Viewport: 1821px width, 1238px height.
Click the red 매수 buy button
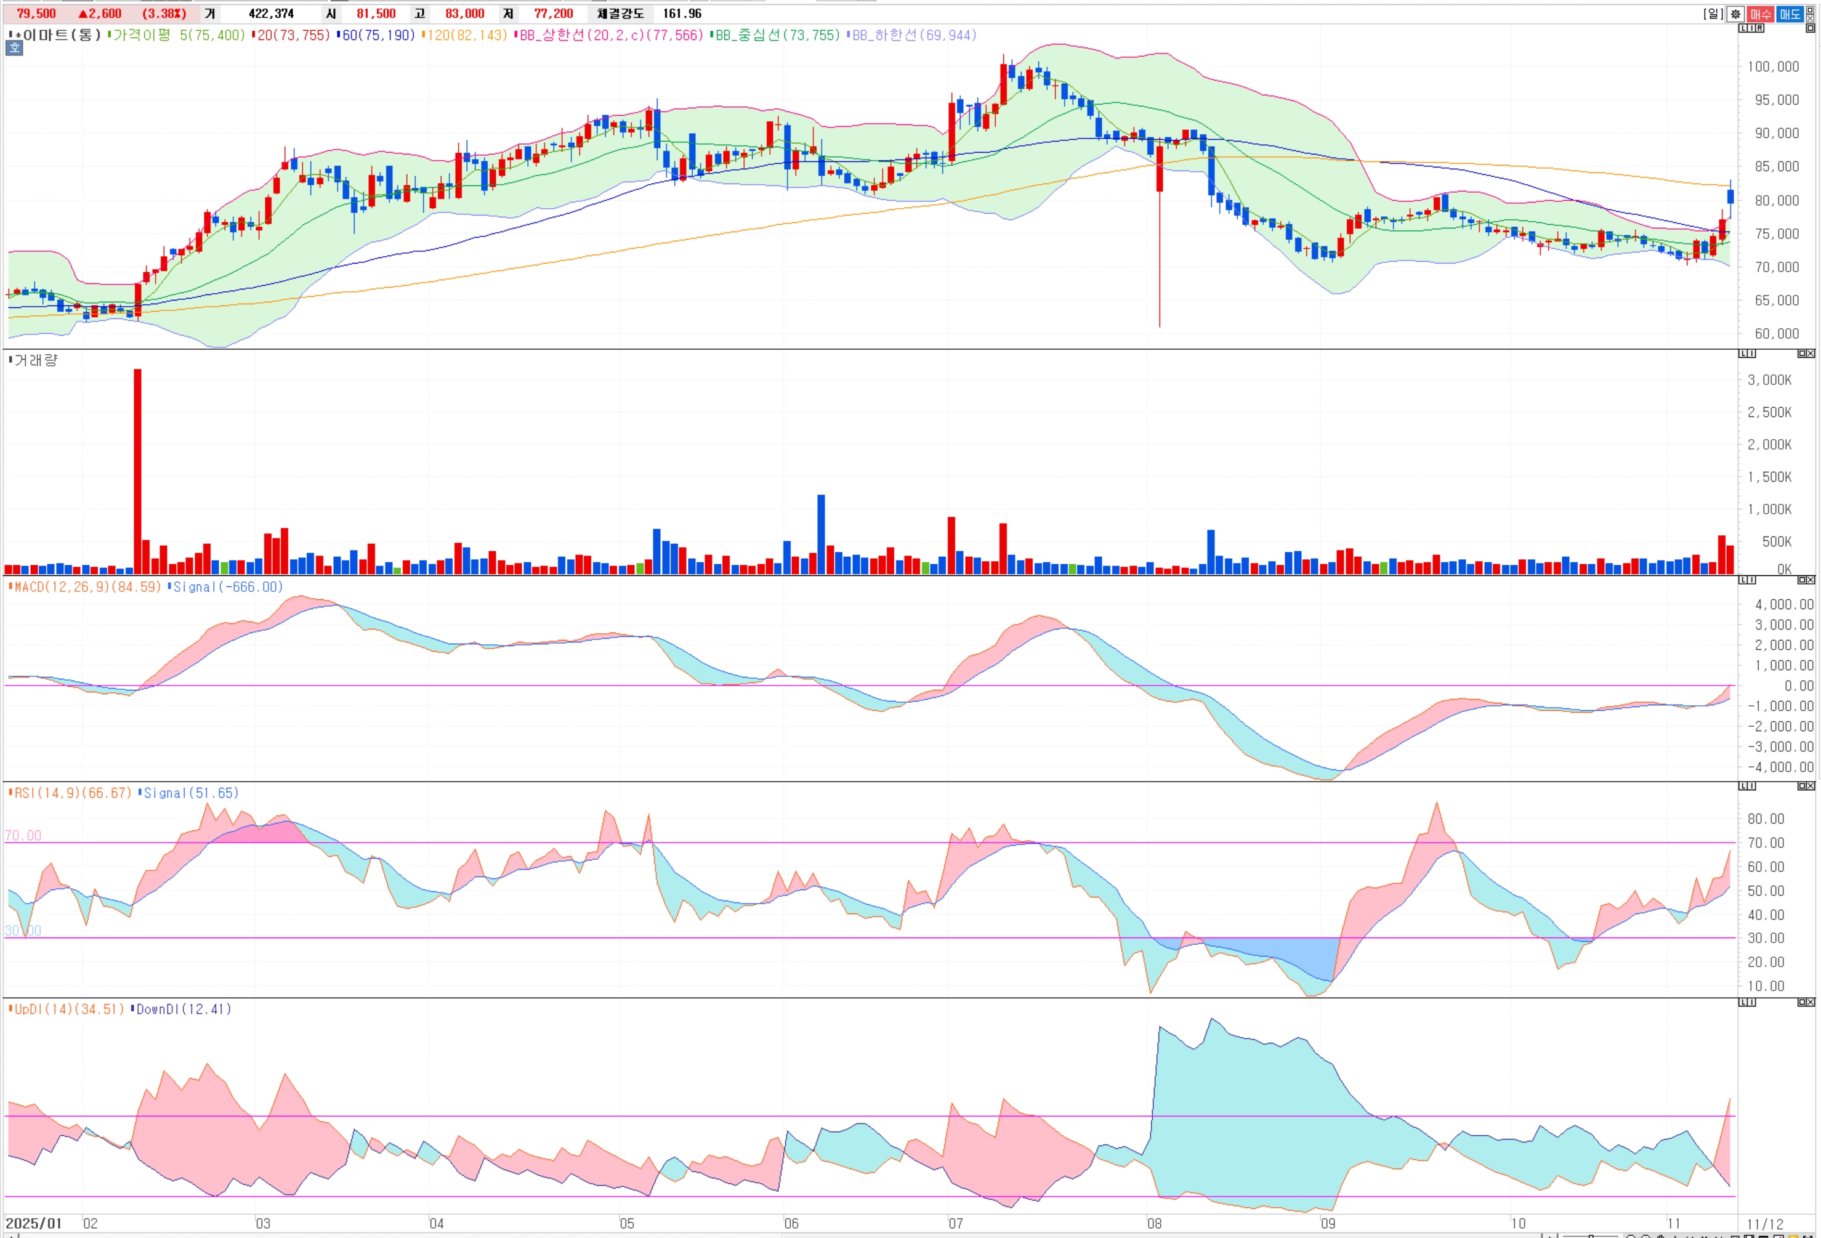1760,14
